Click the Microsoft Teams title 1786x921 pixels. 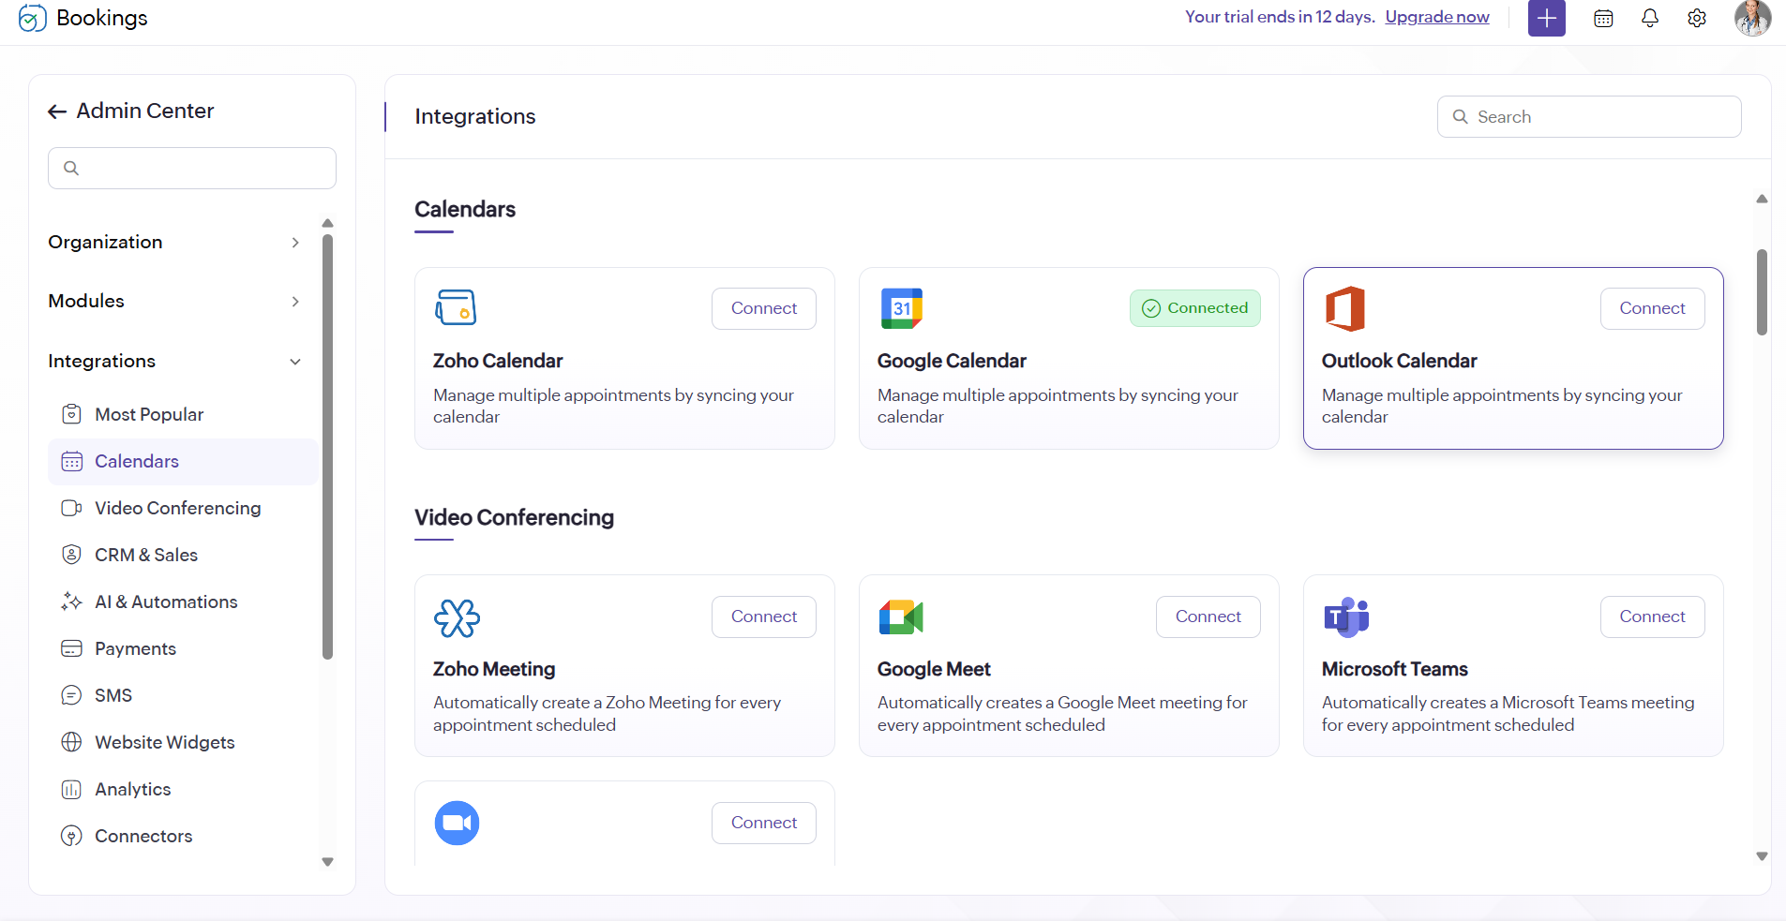pyautogui.click(x=1395, y=669)
